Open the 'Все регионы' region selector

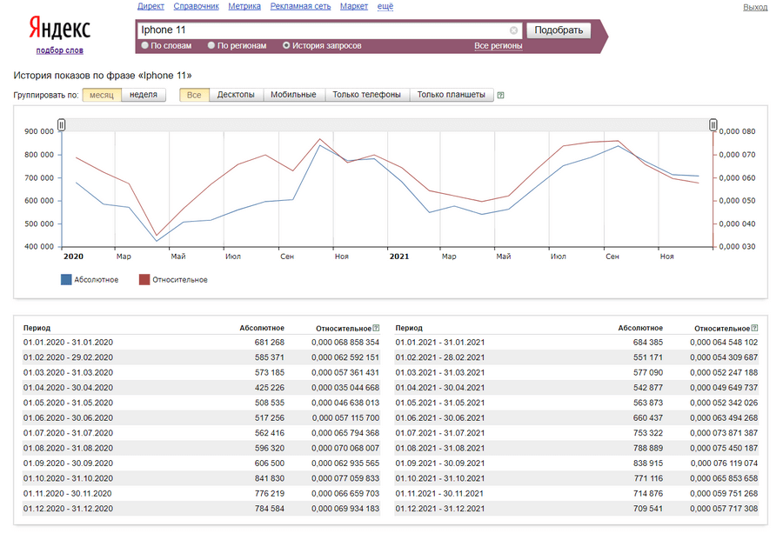[x=498, y=46]
